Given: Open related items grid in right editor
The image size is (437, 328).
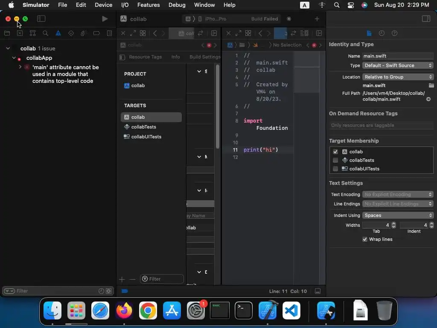Looking at the screenshot, I should click(x=248, y=33).
